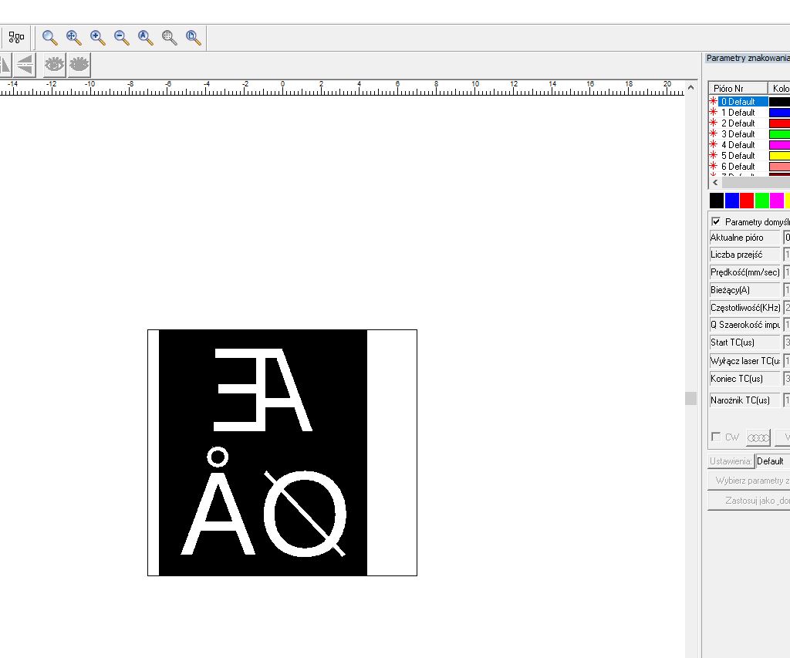Click the yellow color cell of pen 5
Viewport: 790px width, 658px height.
779,156
